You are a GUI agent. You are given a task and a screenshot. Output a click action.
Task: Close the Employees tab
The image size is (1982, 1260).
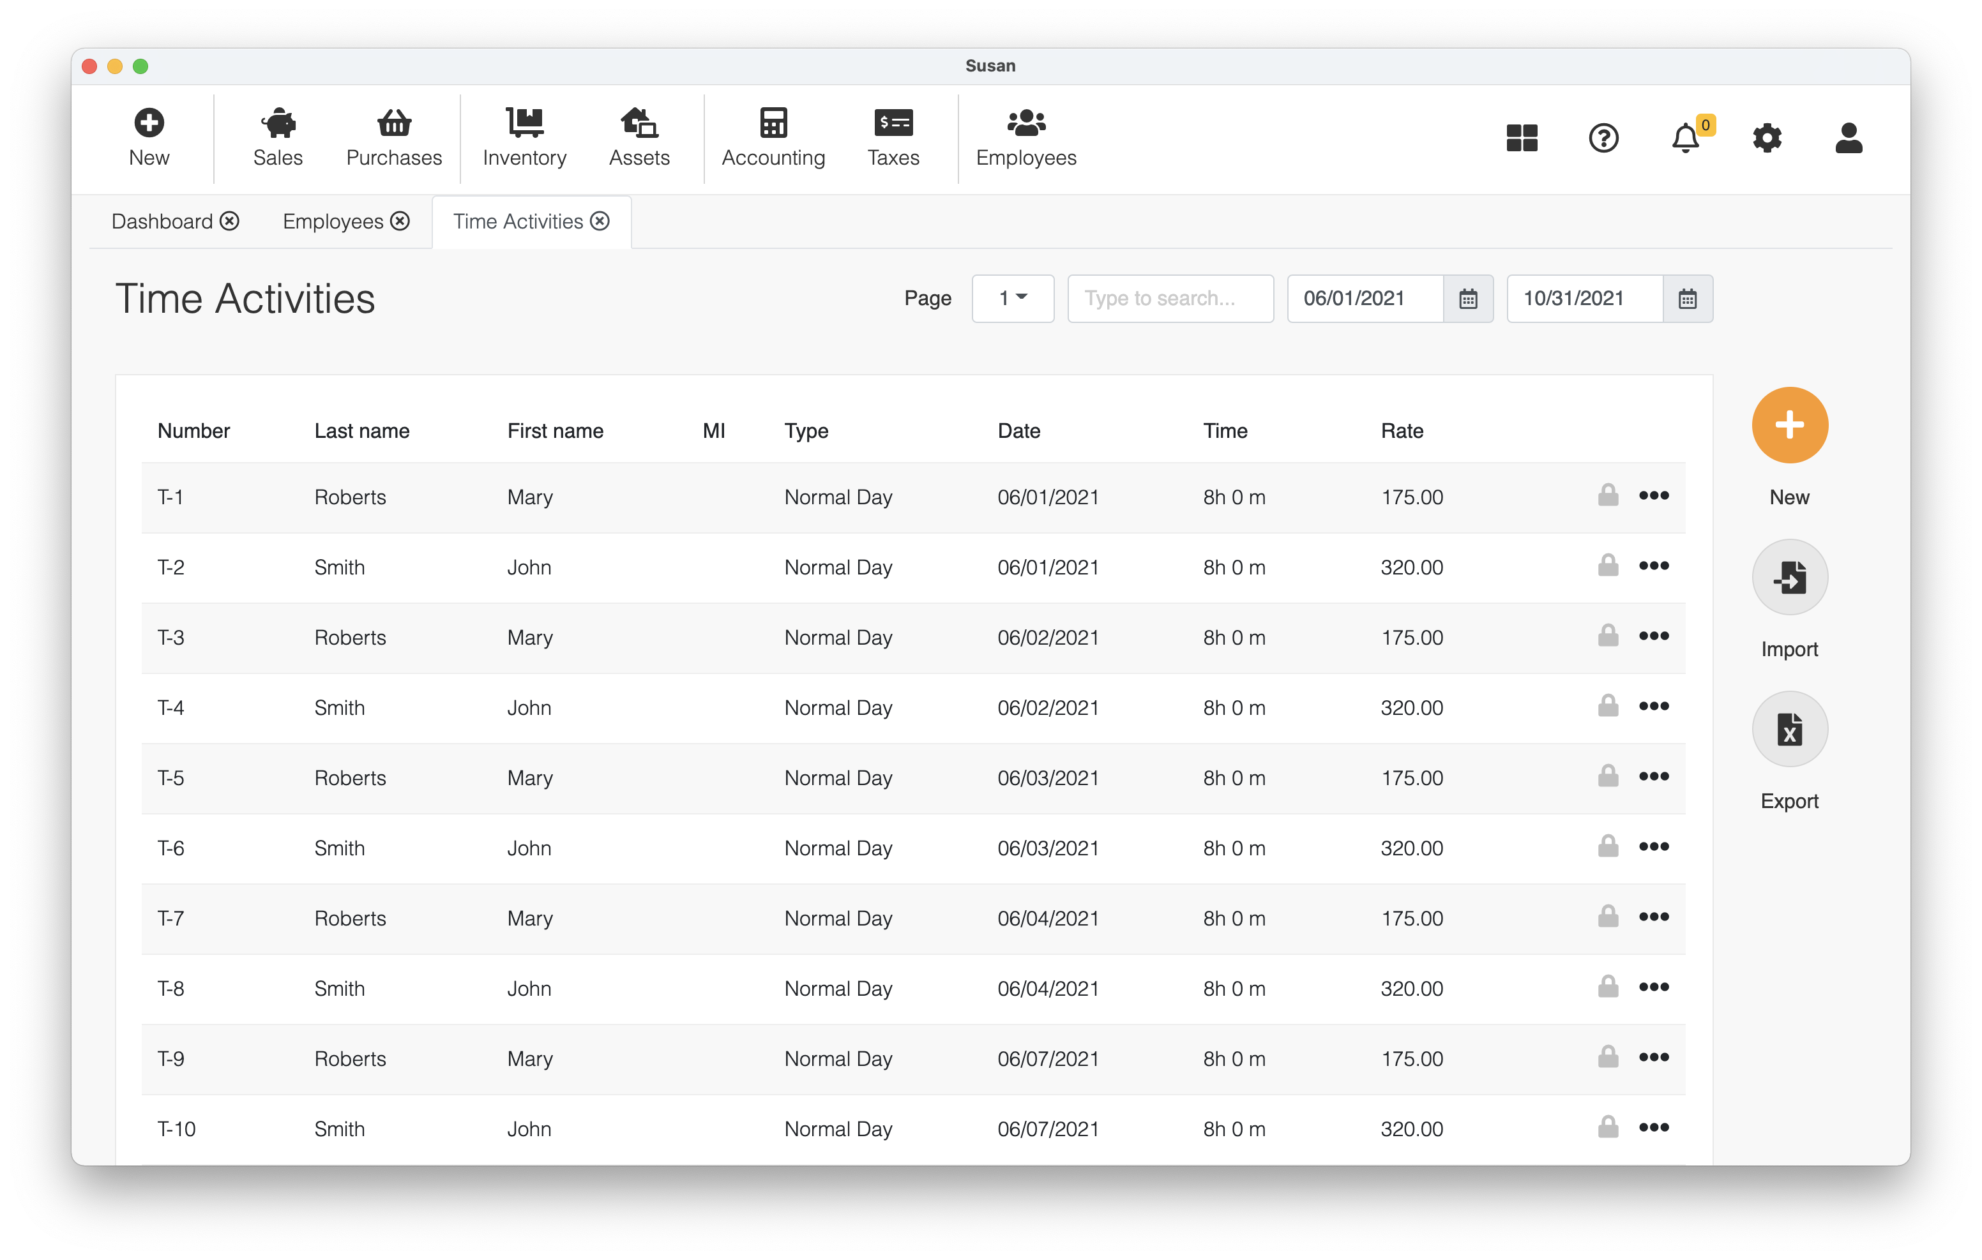coord(400,221)
